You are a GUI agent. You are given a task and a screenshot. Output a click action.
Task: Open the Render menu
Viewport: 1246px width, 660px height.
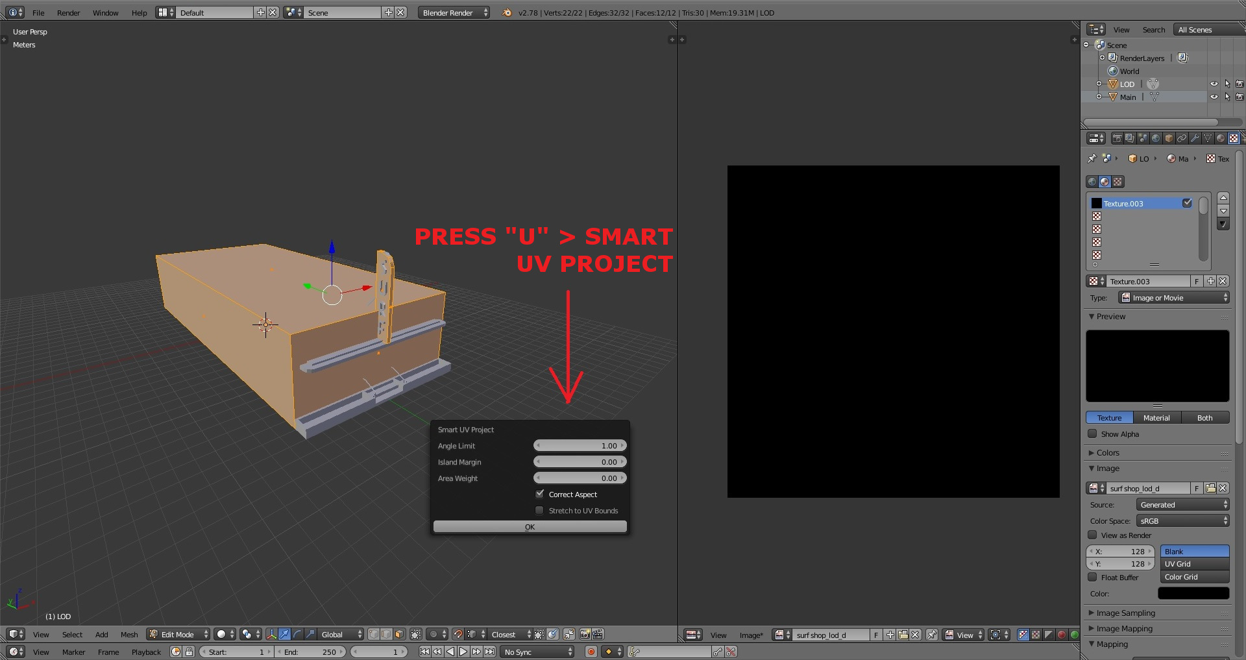pyautogui.click(x=68, y=12)
